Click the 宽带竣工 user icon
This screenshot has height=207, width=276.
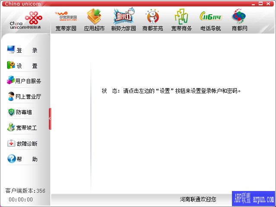11,127
